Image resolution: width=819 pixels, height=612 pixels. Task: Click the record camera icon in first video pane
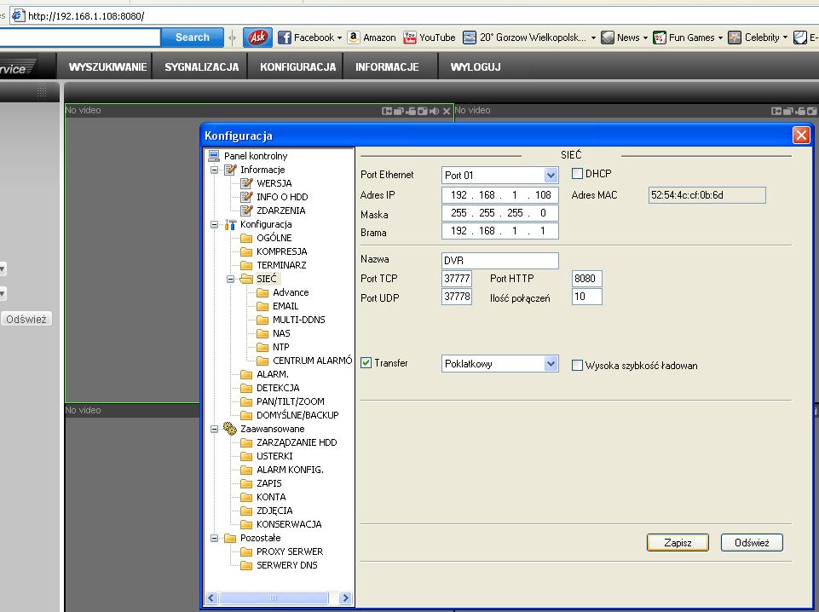pos(410,111)
